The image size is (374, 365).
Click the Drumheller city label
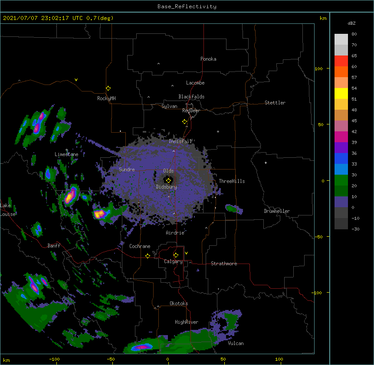point(277,211)
